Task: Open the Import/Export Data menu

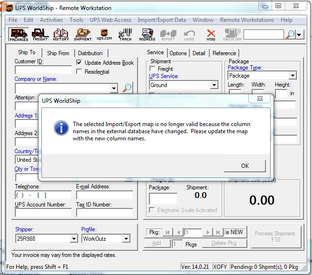Action: tap(162, 20)
